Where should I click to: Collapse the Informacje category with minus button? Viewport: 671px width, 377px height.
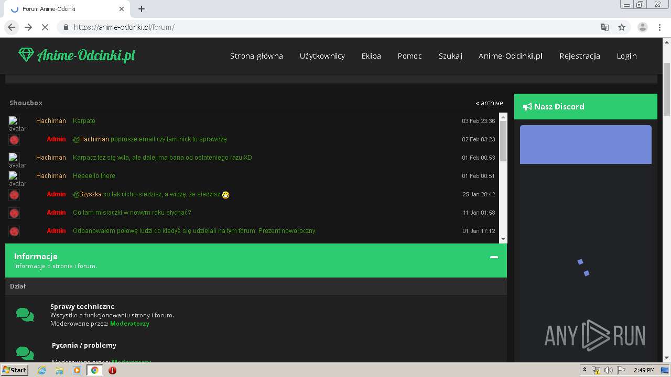494,257
